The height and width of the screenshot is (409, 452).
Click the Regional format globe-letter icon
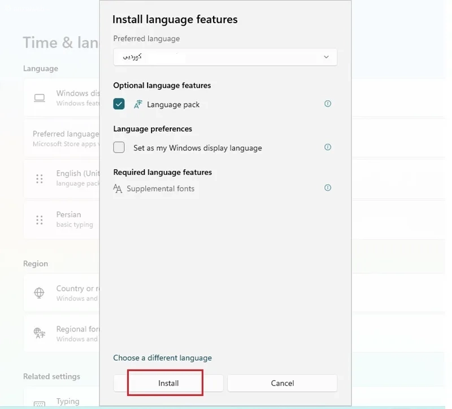pos(40,333)
